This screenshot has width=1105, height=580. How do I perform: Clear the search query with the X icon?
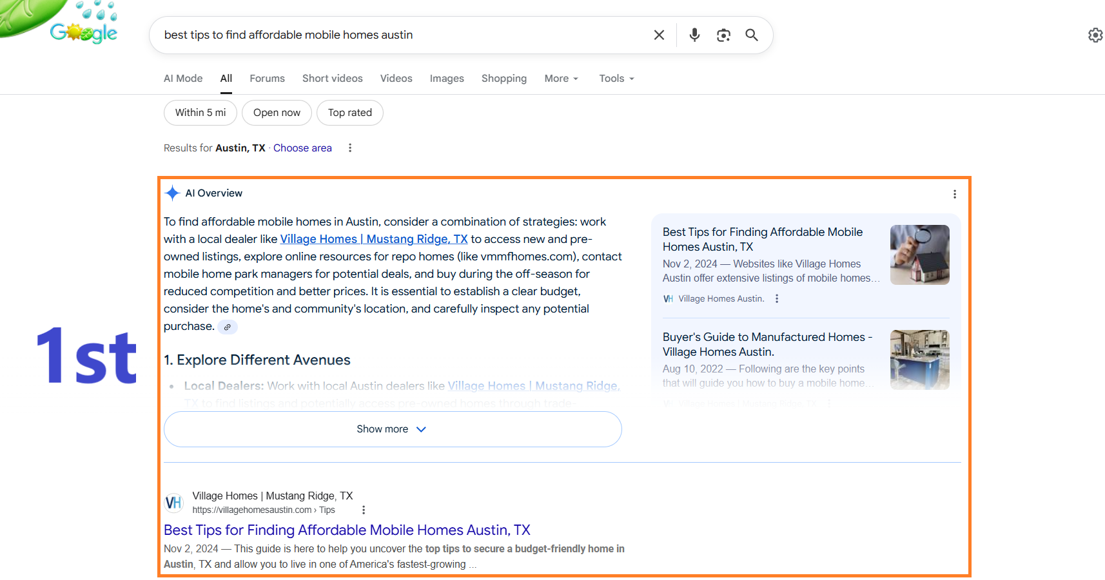(659, 35)
